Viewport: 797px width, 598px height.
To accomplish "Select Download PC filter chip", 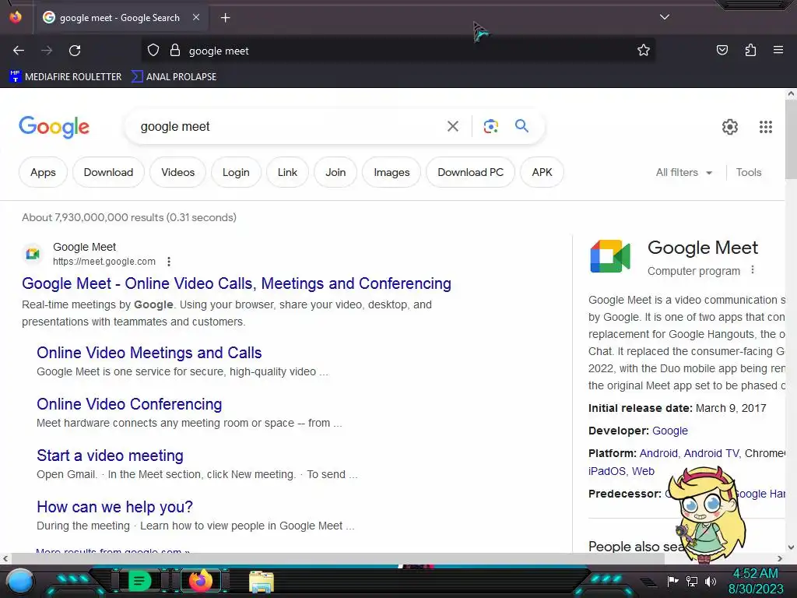I will click(470, 172).
